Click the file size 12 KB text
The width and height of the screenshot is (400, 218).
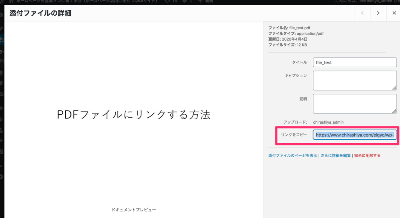[302, 45]
